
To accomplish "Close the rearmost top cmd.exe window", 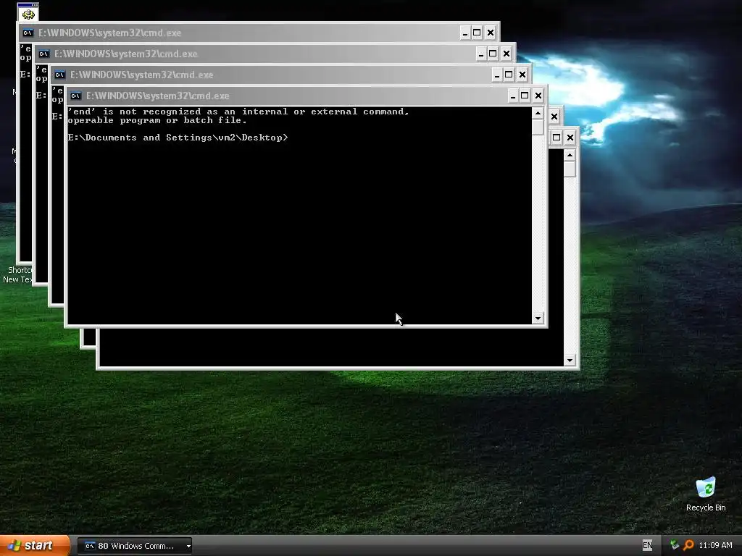I will (491, 33).
